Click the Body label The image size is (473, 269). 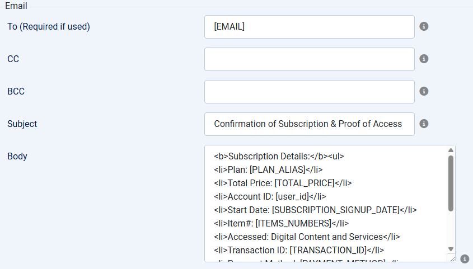point(17,156)
